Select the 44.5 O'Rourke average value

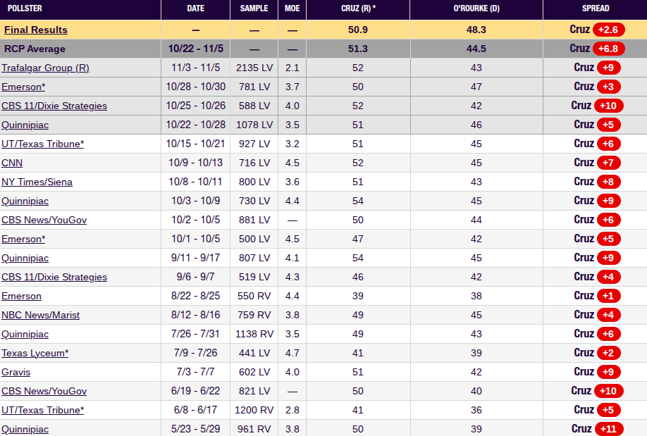(476, 49)
